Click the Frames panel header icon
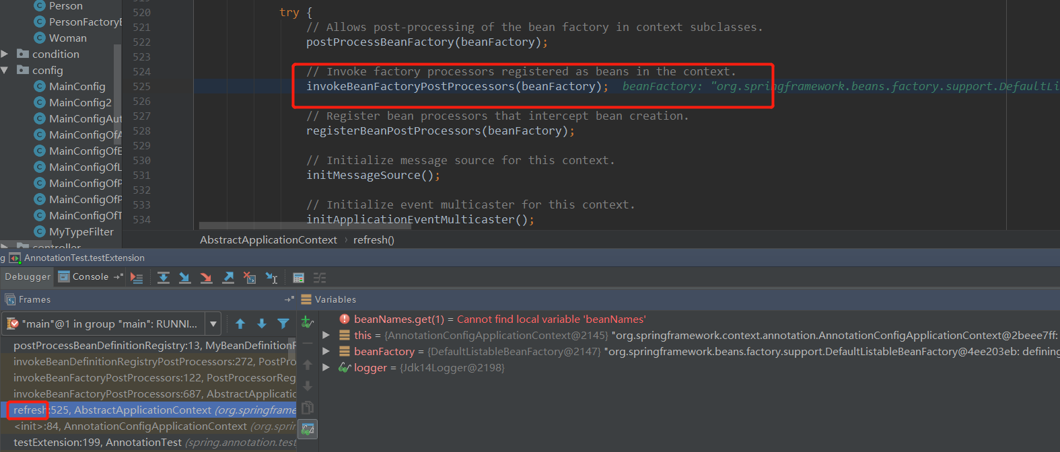 [x=10, y=299]
